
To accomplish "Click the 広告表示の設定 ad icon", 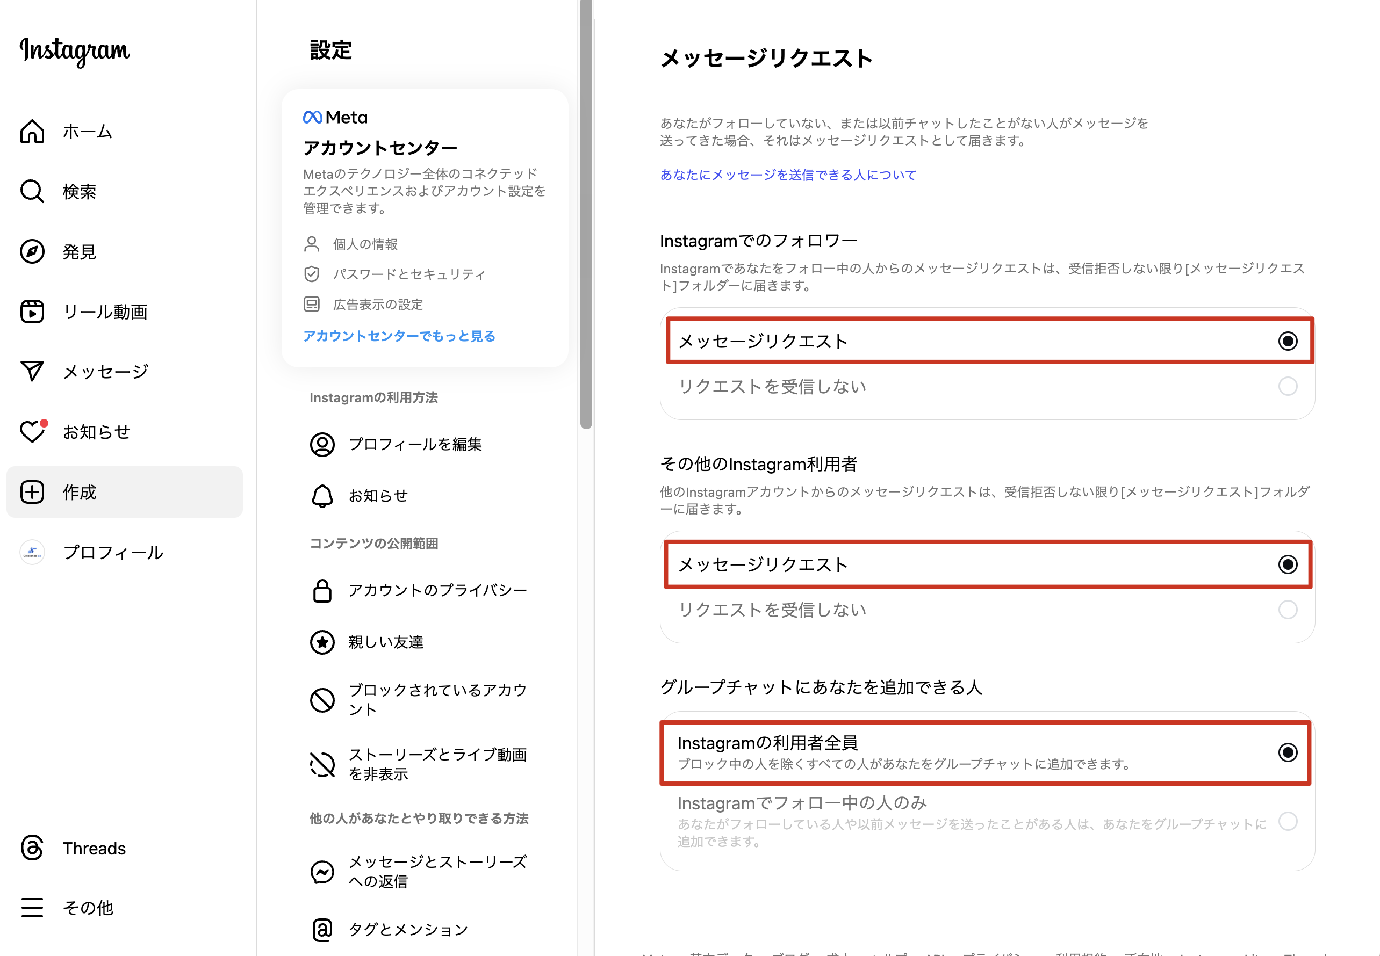I will coord(312,305).
